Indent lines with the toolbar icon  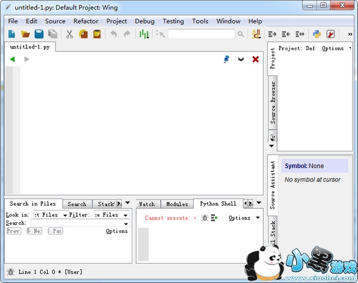[272, 34]
